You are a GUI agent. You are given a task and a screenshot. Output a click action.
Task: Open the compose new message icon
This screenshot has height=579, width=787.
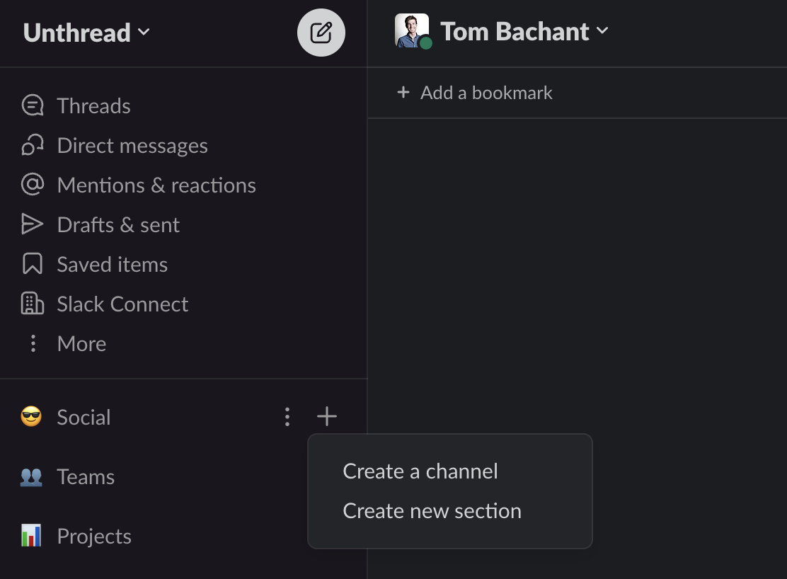pyautogui.click(x=321, y=32)
